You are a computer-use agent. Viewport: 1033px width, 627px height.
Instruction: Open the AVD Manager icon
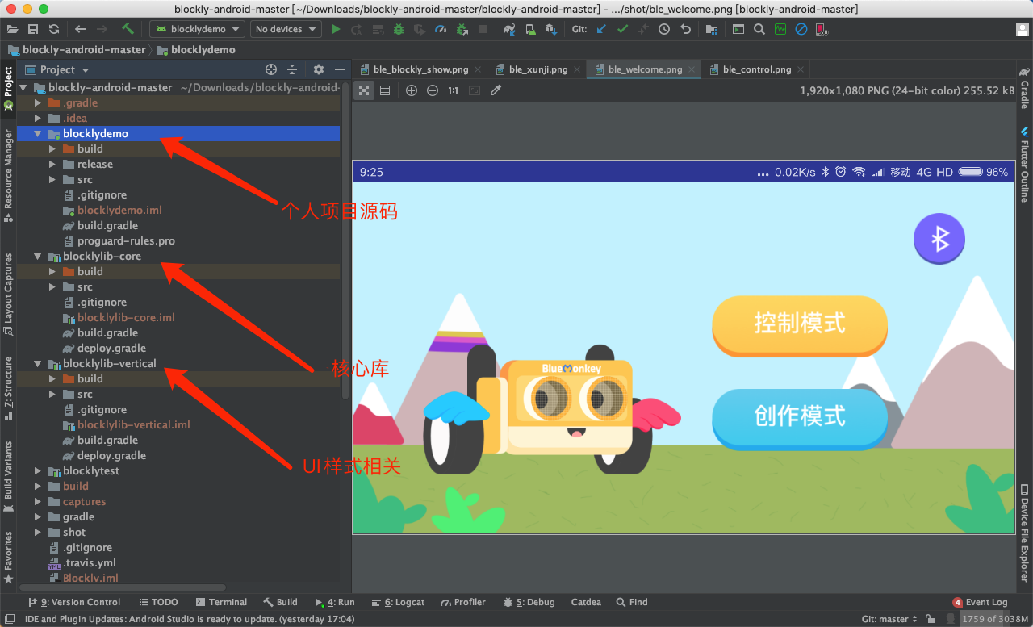pyautogui.click(x=529, y=29)
